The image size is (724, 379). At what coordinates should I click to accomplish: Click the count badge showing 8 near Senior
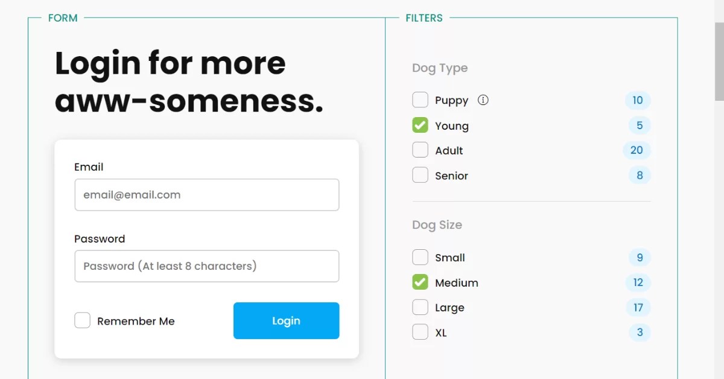(639, 175)
